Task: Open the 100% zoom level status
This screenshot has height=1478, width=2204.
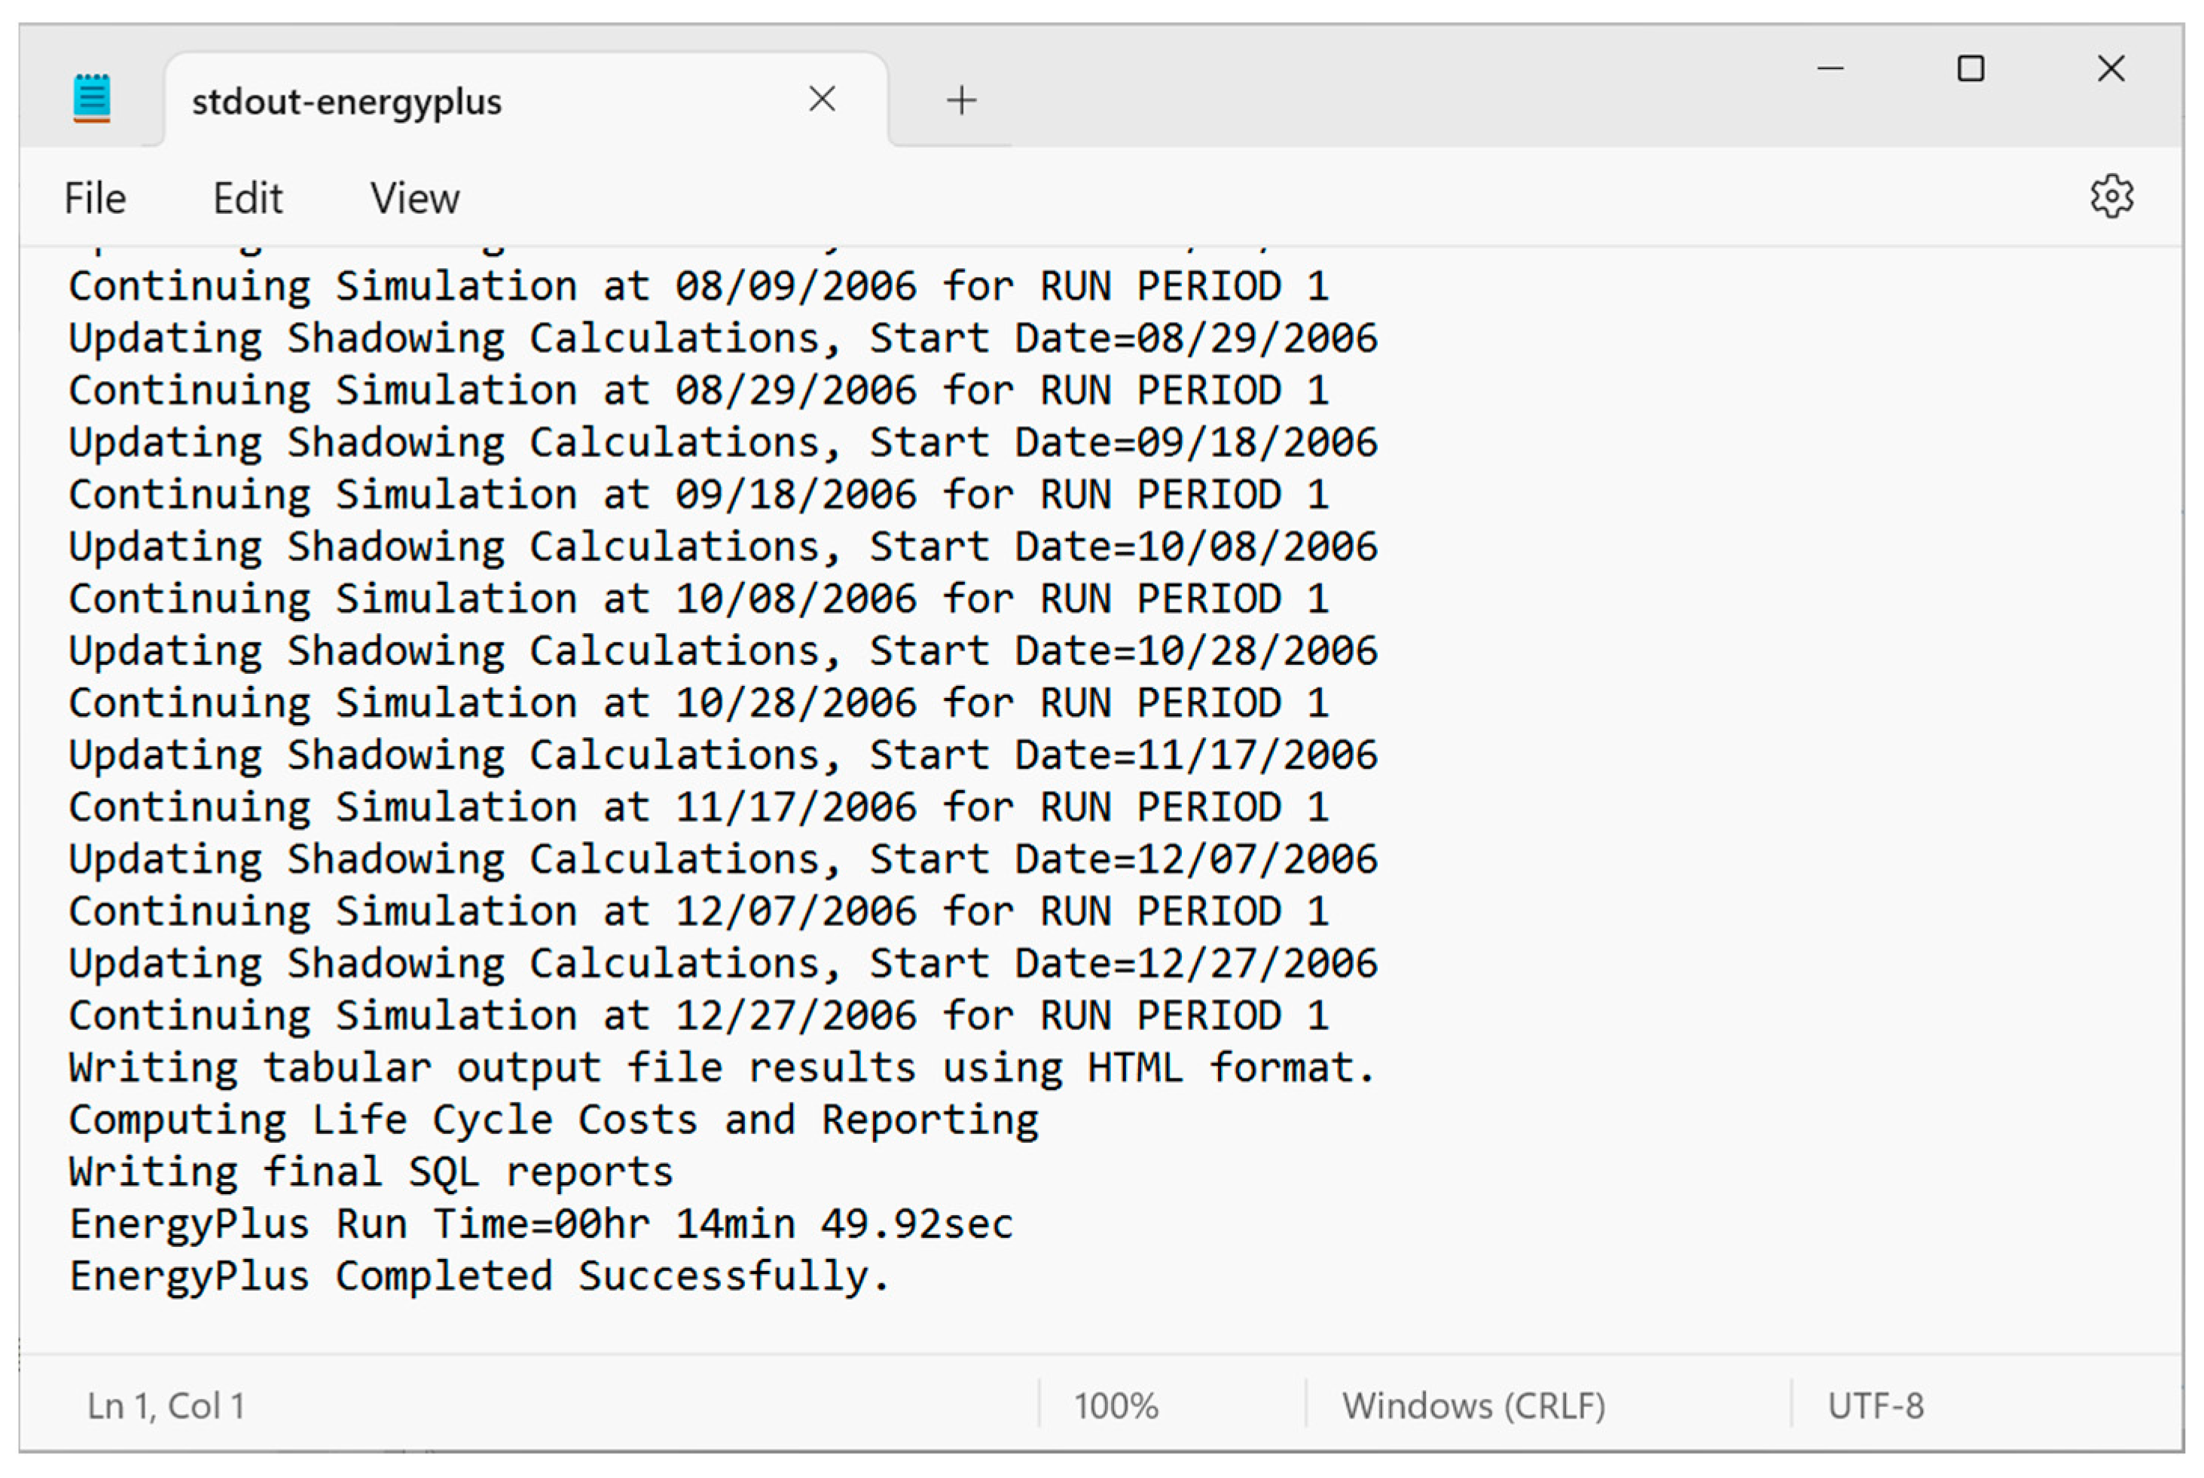Action: [1115, 1406]
